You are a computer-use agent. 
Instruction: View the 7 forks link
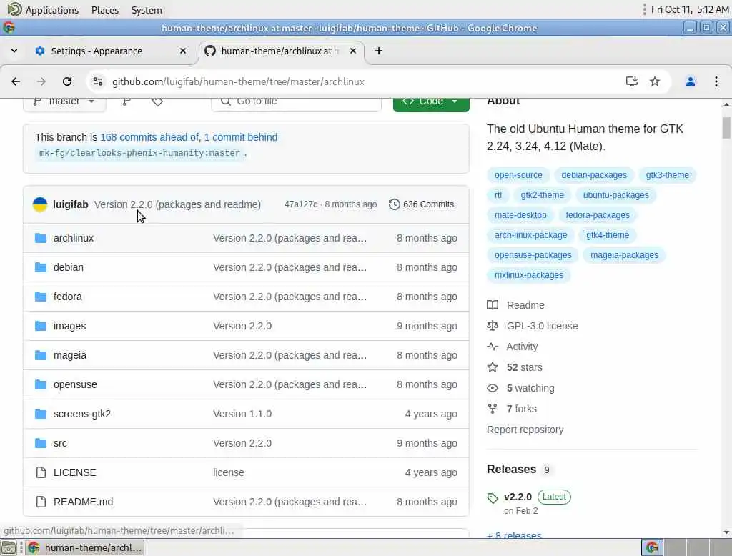(512, 409)
